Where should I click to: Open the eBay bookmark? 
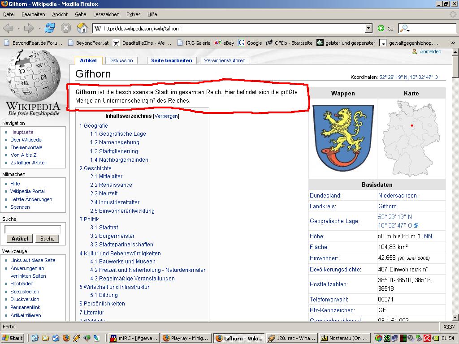coord(224,43)
